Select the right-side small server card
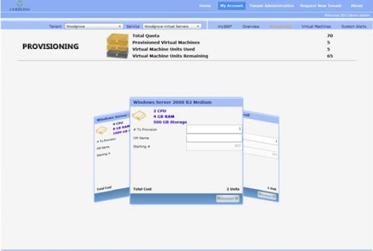373x251 pixels. pos(261,157)
